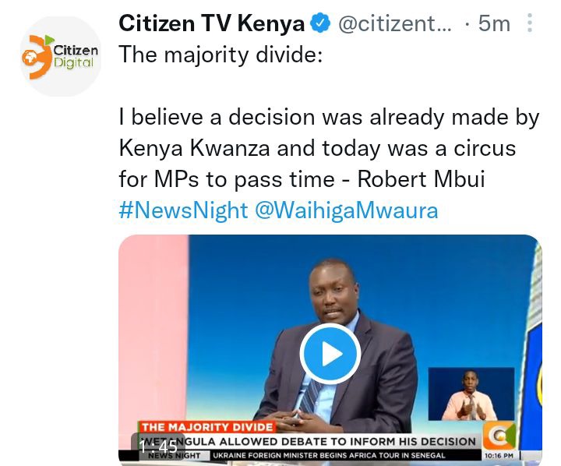Click the NEWS NIGHT show label

pyautogui.click(x=175, y=456)
